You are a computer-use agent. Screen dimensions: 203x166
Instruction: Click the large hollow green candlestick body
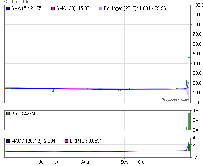point(189,72)
